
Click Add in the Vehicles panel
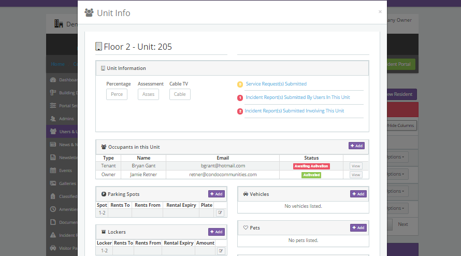coord(358,194)
